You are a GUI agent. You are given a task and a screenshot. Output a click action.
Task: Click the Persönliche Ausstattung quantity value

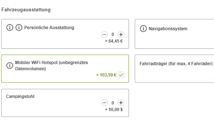coord(113,35)
